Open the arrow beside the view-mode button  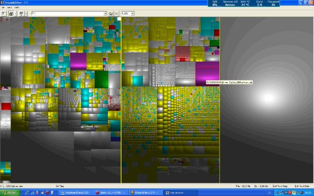[x=16, y=14]
